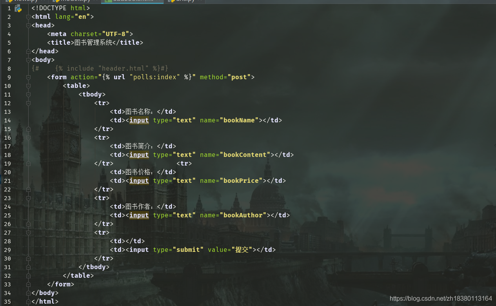Click the DOCTYPE declaration on line 1
Screen dimensions: 496x306
[x=61, y=8]
